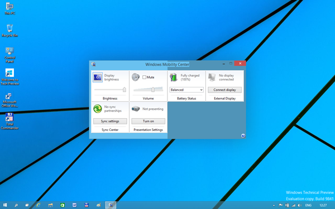Minimize the Windows Mobility Center window
This screenshot has height=209, width=335.
(x=224, y=64)
